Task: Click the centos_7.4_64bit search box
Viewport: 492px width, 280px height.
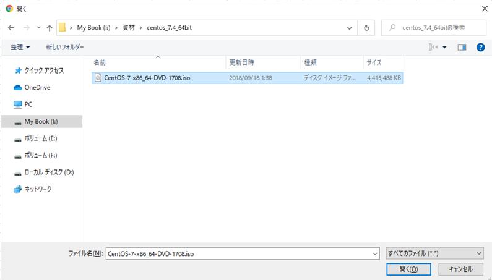Action: (x=434, y=28)
